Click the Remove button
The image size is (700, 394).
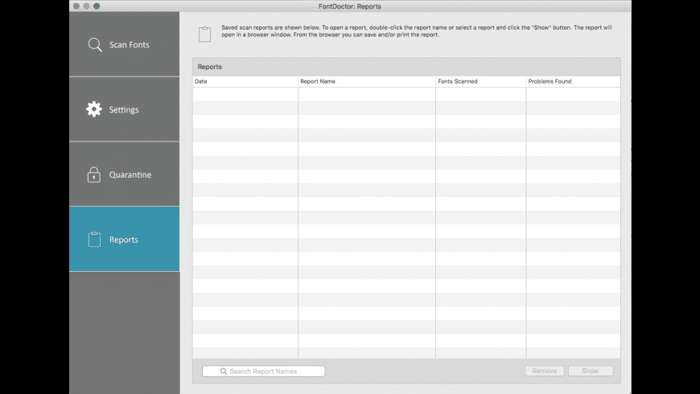[x=545, y=371]
